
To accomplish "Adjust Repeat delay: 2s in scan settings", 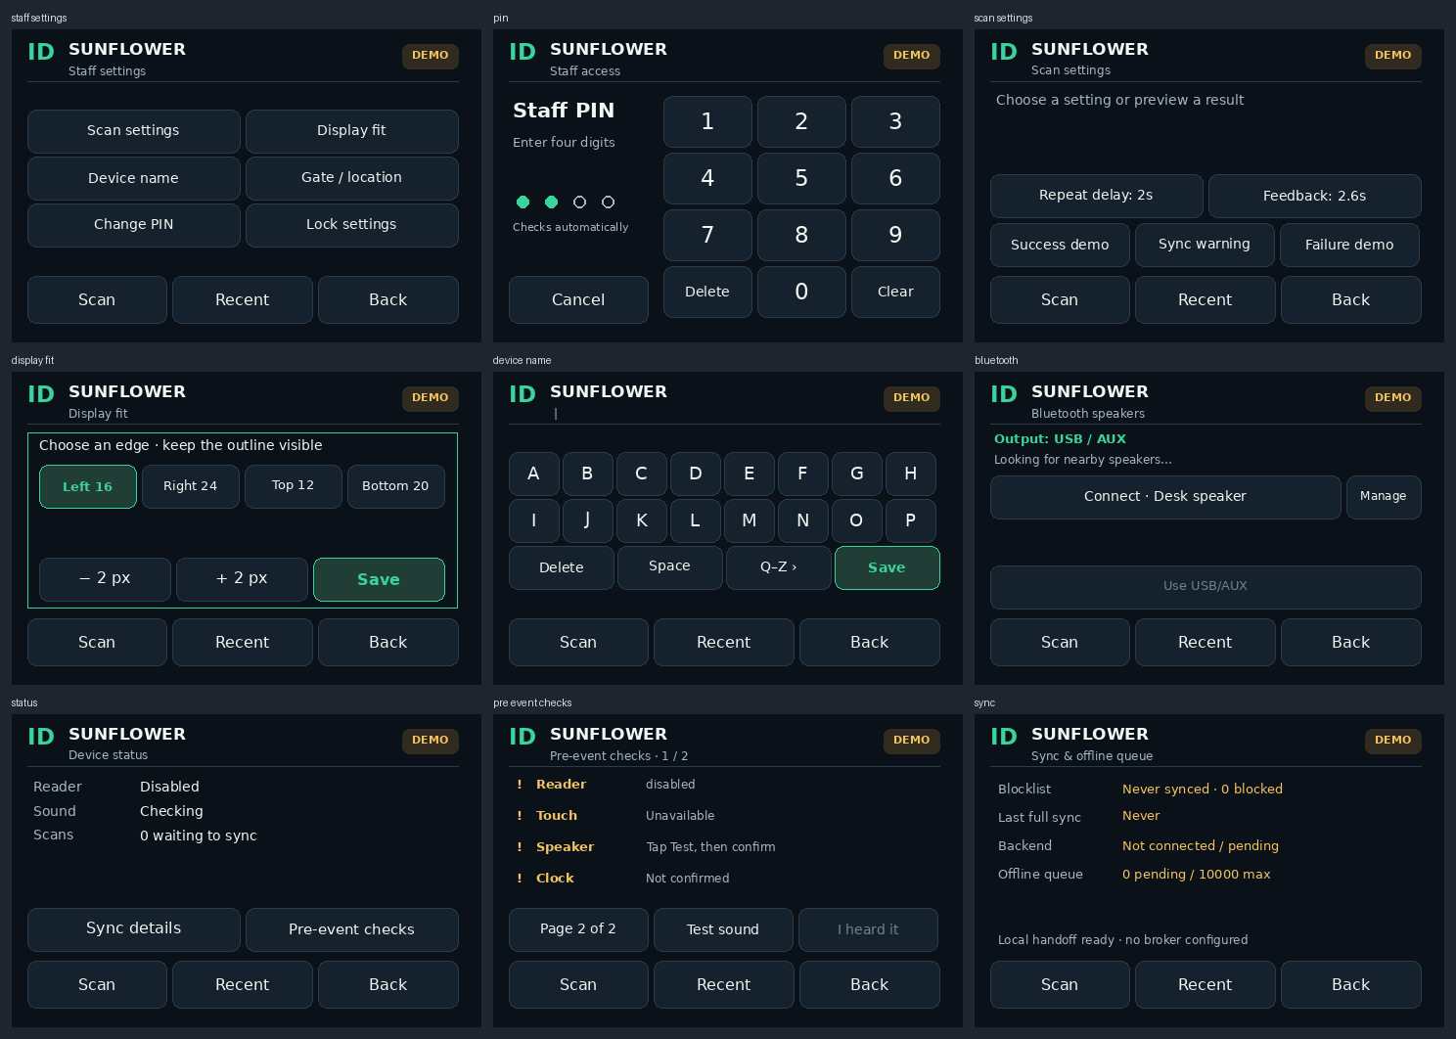I will (1096, 196).
